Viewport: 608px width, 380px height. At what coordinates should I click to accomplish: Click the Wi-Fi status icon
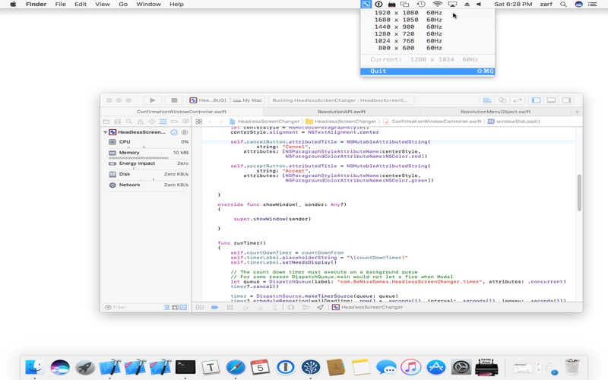437,5
